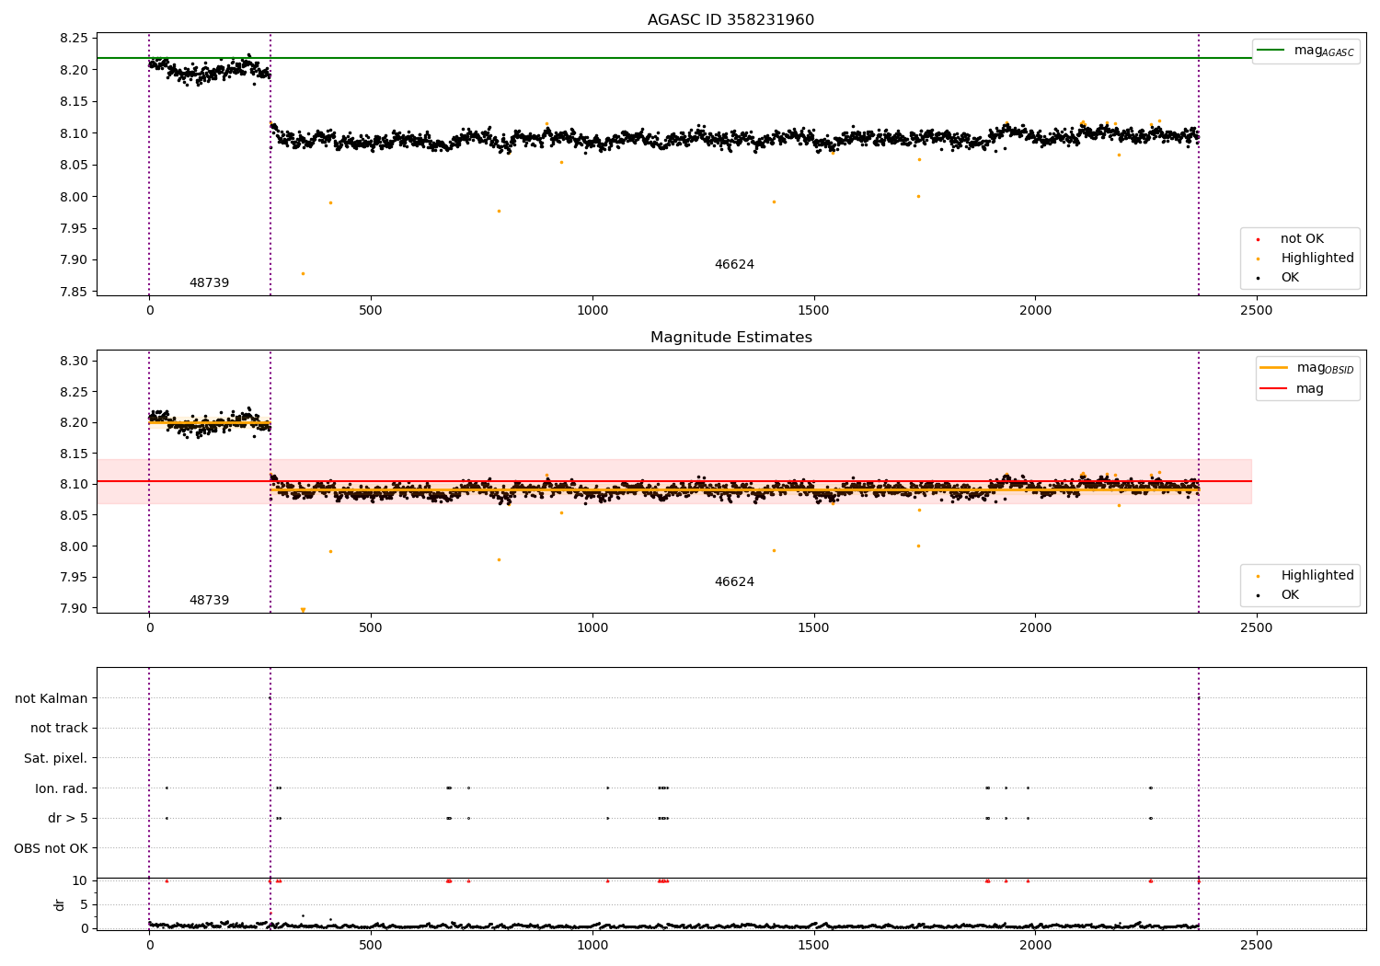Click 'OK' legend entry in Magnitude Estimates plot

(1290, 595)
